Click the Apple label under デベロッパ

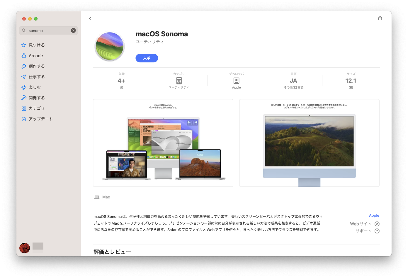click(x=236, y=87)
